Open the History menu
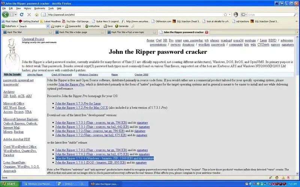 click(27, 8)
